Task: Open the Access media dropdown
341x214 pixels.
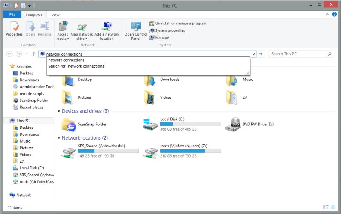Action: 63,36
